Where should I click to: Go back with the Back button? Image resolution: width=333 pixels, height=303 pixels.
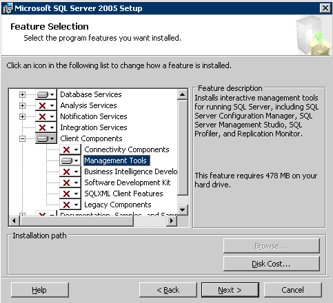pos(168,290)
